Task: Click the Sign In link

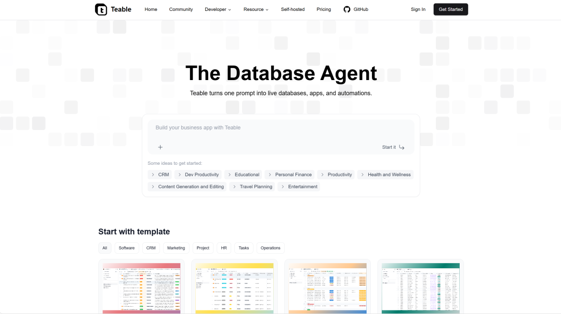Action: (x=418, y=9)
